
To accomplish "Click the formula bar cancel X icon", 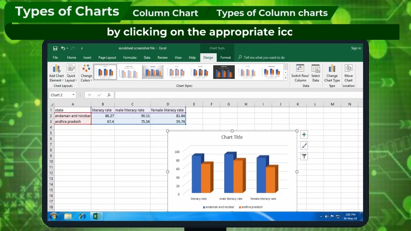I will click(90, 95).
